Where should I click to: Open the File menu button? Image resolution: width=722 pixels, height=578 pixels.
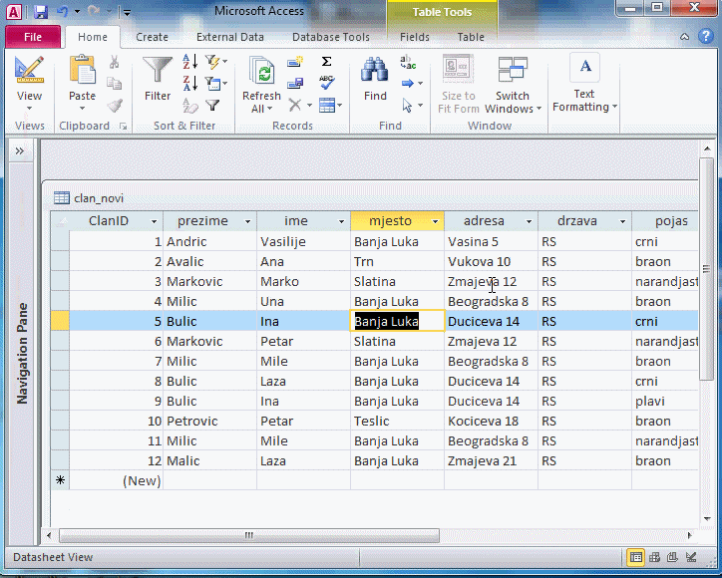coord(32,37)
